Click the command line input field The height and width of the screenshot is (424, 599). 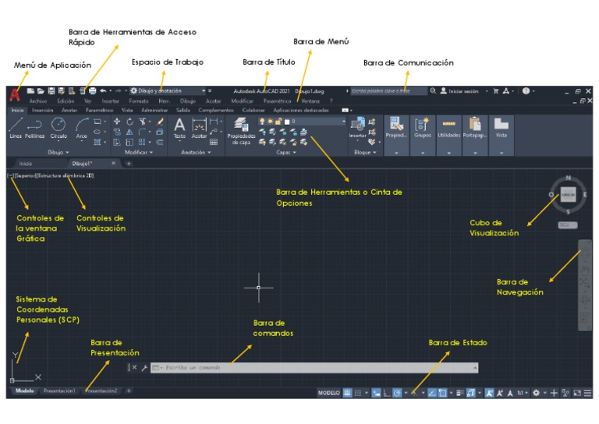pyautogui.click(x=312, y=367)
